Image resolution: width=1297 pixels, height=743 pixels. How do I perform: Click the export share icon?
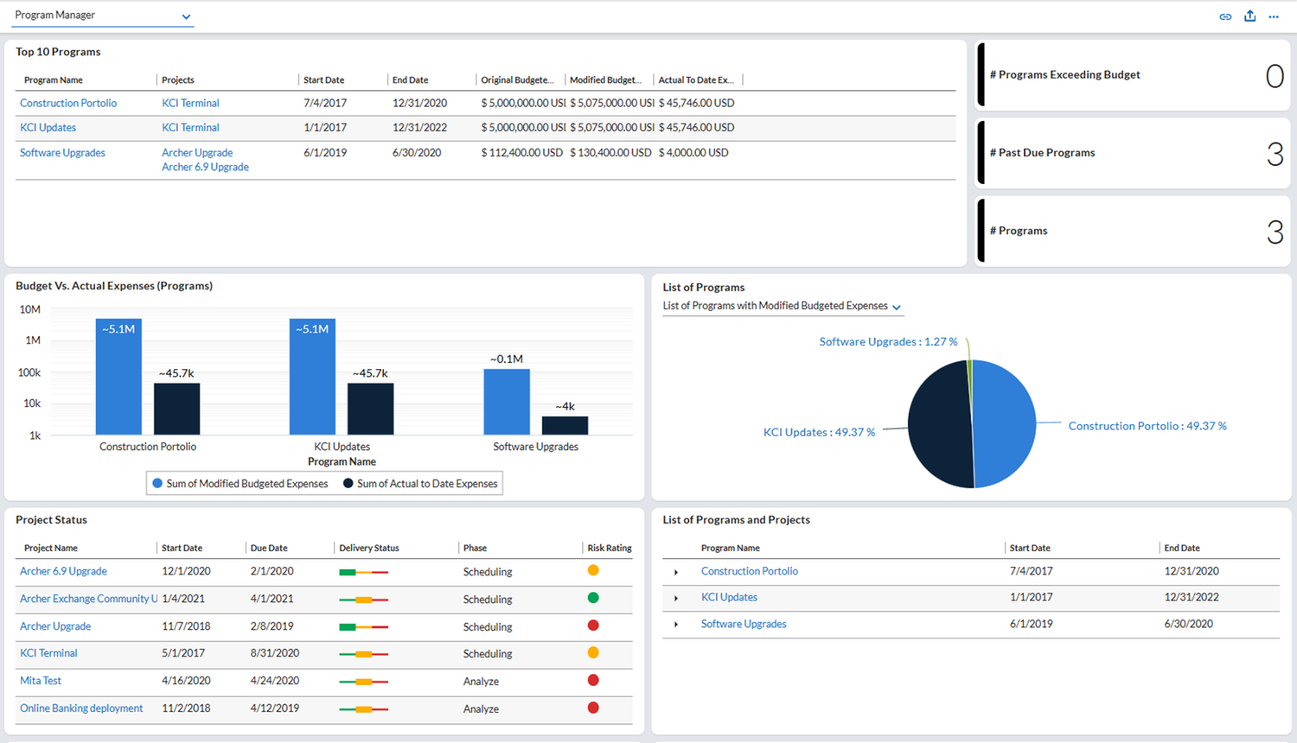[1249, 16]
